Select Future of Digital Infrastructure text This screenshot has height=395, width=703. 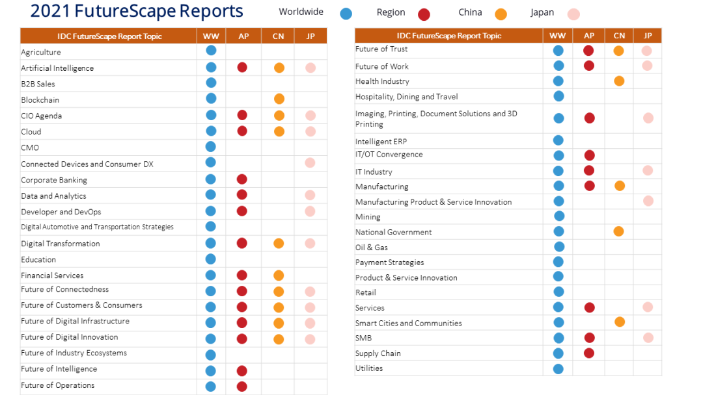tap(76, 321)
